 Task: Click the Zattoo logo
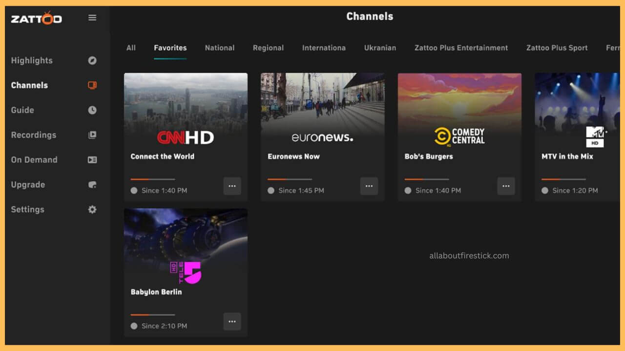pos(37,19)
